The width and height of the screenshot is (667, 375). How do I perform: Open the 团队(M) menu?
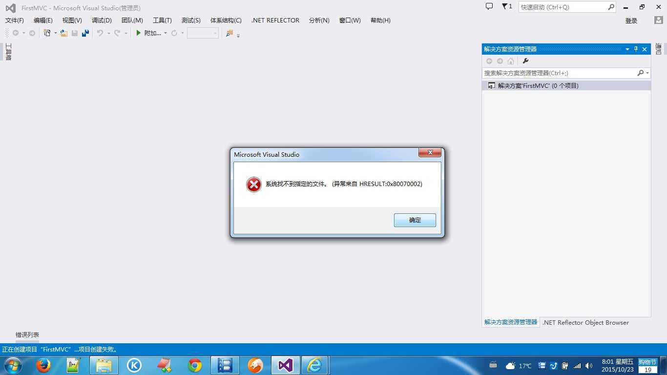coord(132,21)
